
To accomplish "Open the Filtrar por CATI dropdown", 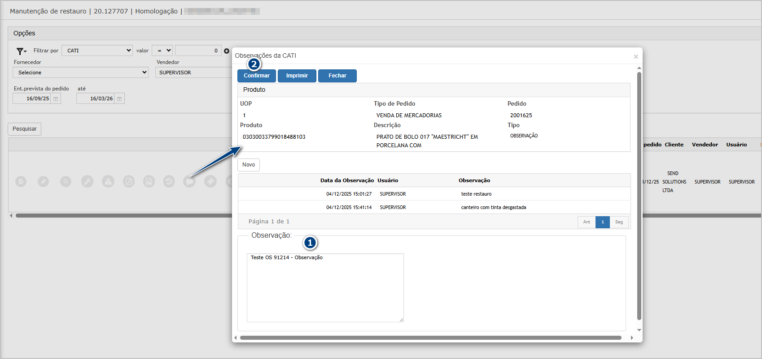I will (x=97, y=51).
